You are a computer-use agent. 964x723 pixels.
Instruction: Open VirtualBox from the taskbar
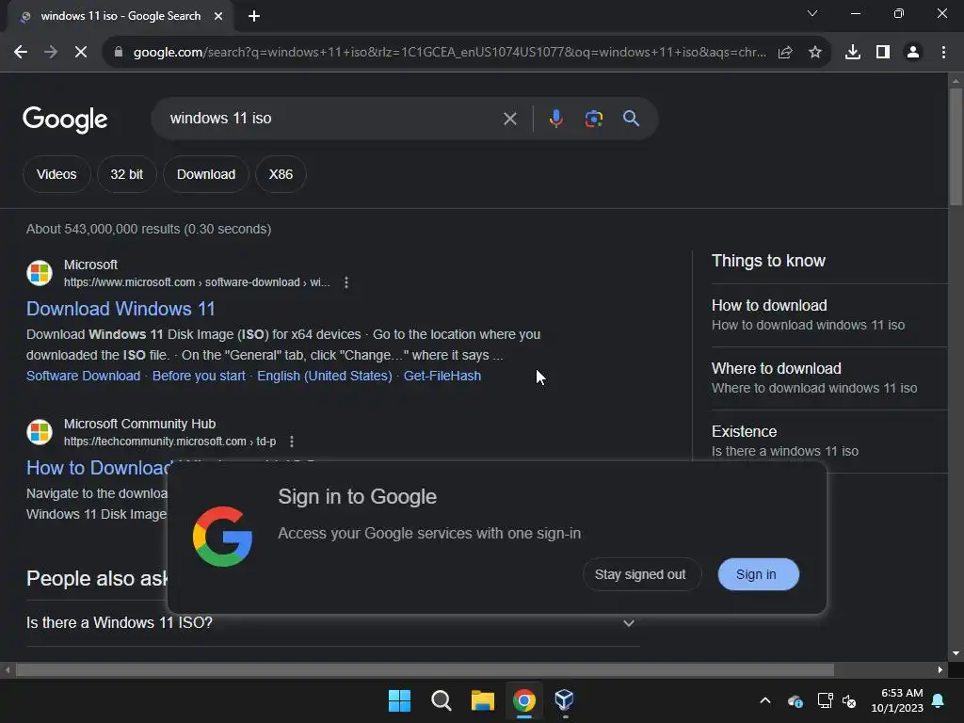point(565,700)
